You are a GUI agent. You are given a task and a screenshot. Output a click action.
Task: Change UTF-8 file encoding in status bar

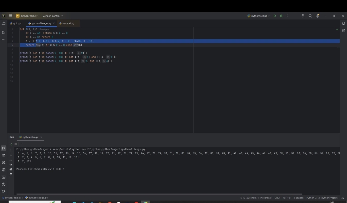coord(287,198)
